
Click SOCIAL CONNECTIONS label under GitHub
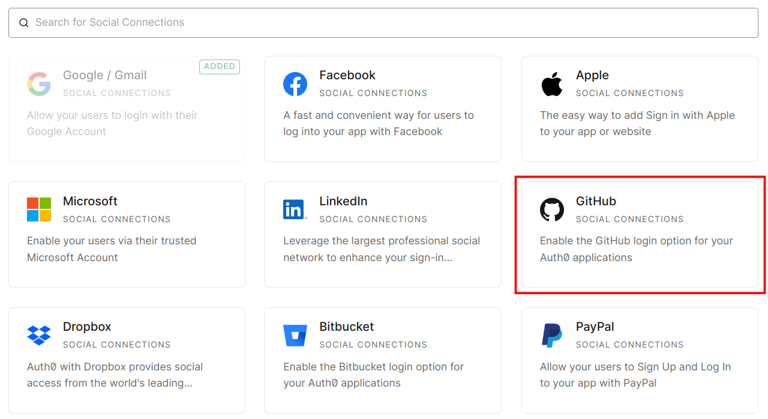[x=629, y=219]
